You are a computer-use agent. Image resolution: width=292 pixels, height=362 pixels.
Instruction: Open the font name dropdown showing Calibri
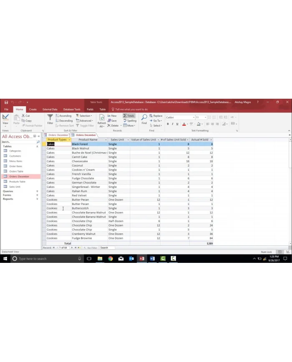(x=194, y=117)
